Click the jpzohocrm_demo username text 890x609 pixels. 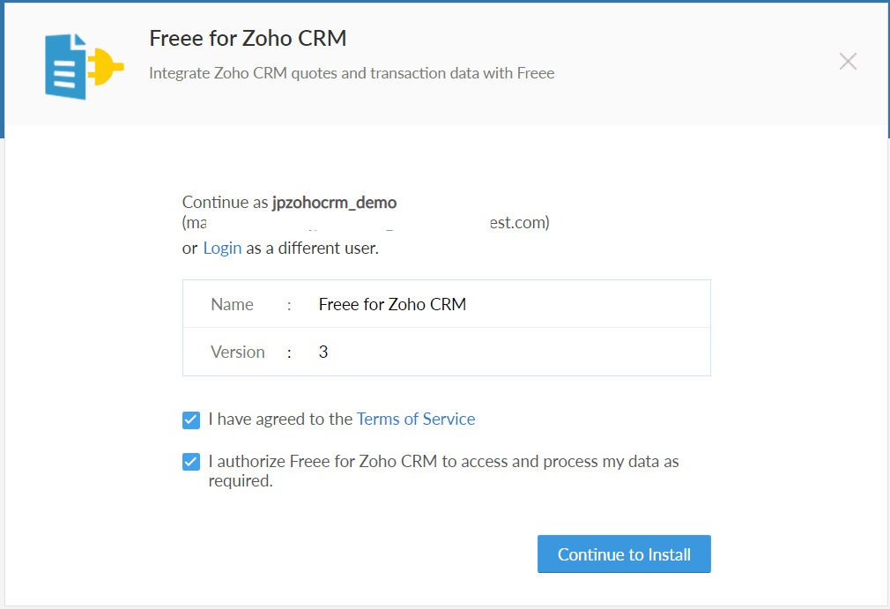[x=334, y=202]
